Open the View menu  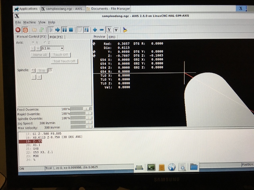tap(42, 22)
